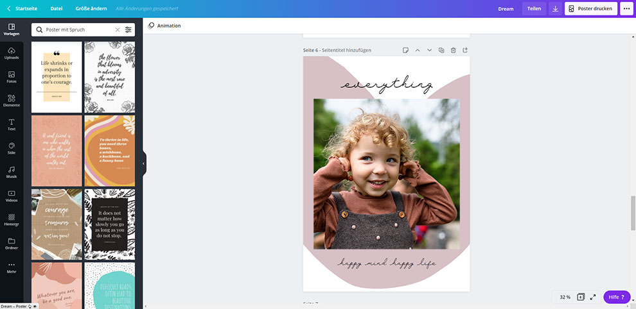Move page 6 up
Image resolution: width=636 pixels, height=309 pixels.
(x=418, y=50)
